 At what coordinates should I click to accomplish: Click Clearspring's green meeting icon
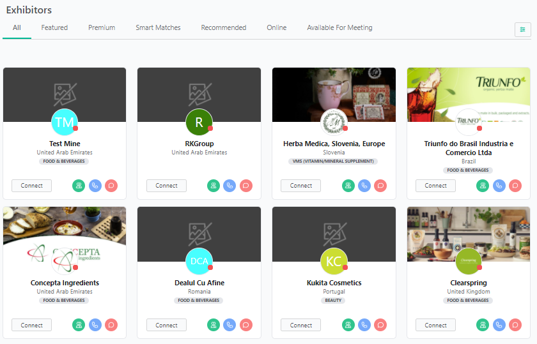[483, 325]
